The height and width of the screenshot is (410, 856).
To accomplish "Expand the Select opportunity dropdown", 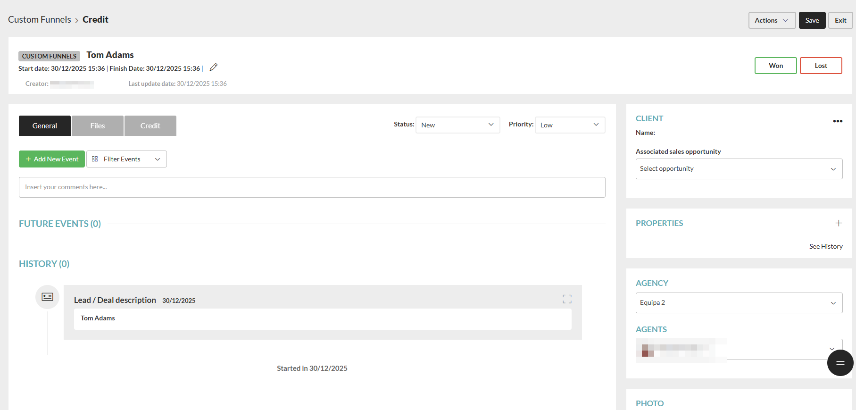I will pos(739,169).
